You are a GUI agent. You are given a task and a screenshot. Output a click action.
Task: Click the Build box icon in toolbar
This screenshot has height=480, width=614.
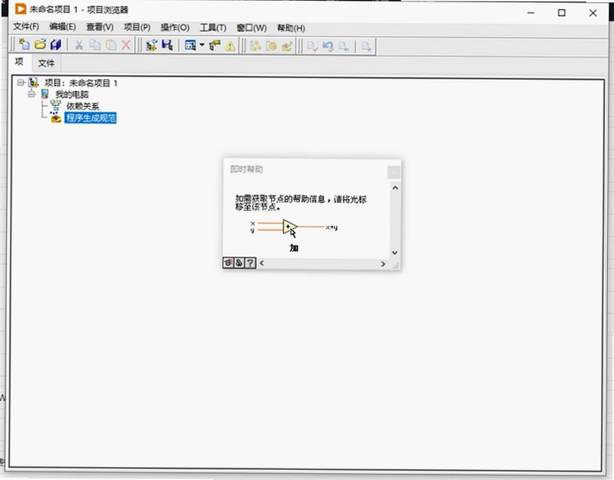271,46
